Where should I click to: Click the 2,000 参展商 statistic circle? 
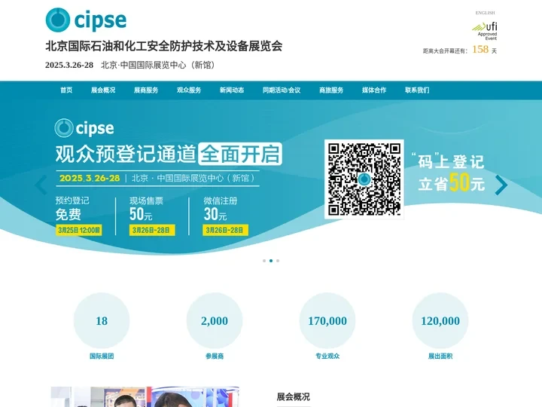215,320
